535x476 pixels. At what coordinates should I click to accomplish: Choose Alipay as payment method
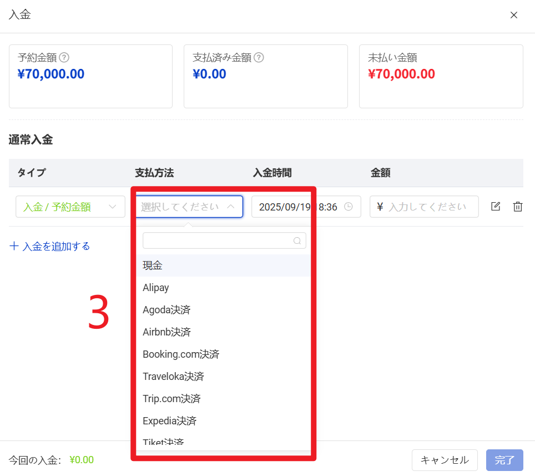[156, 288]
